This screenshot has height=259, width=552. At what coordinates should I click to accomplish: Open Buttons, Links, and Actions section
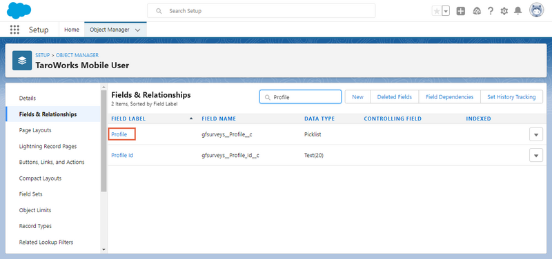tap(52, 162)
